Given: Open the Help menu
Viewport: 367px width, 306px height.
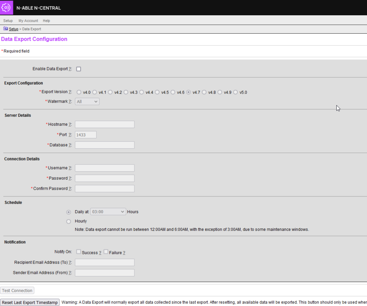Looking at the screenshot, I should point(46,21).
